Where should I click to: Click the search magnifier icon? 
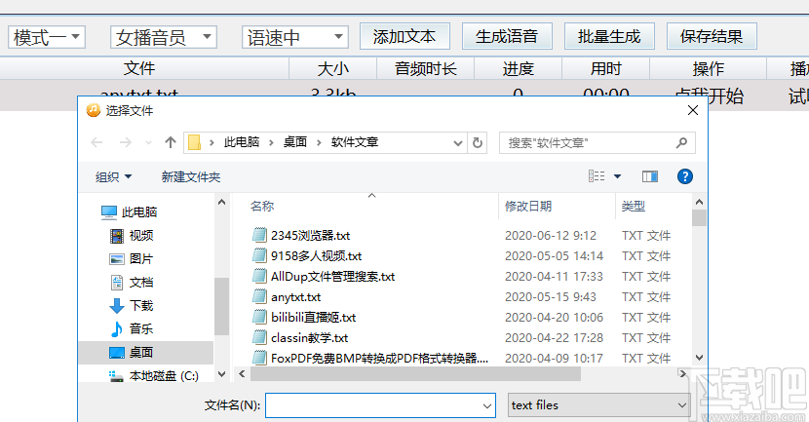coord(681,142)
